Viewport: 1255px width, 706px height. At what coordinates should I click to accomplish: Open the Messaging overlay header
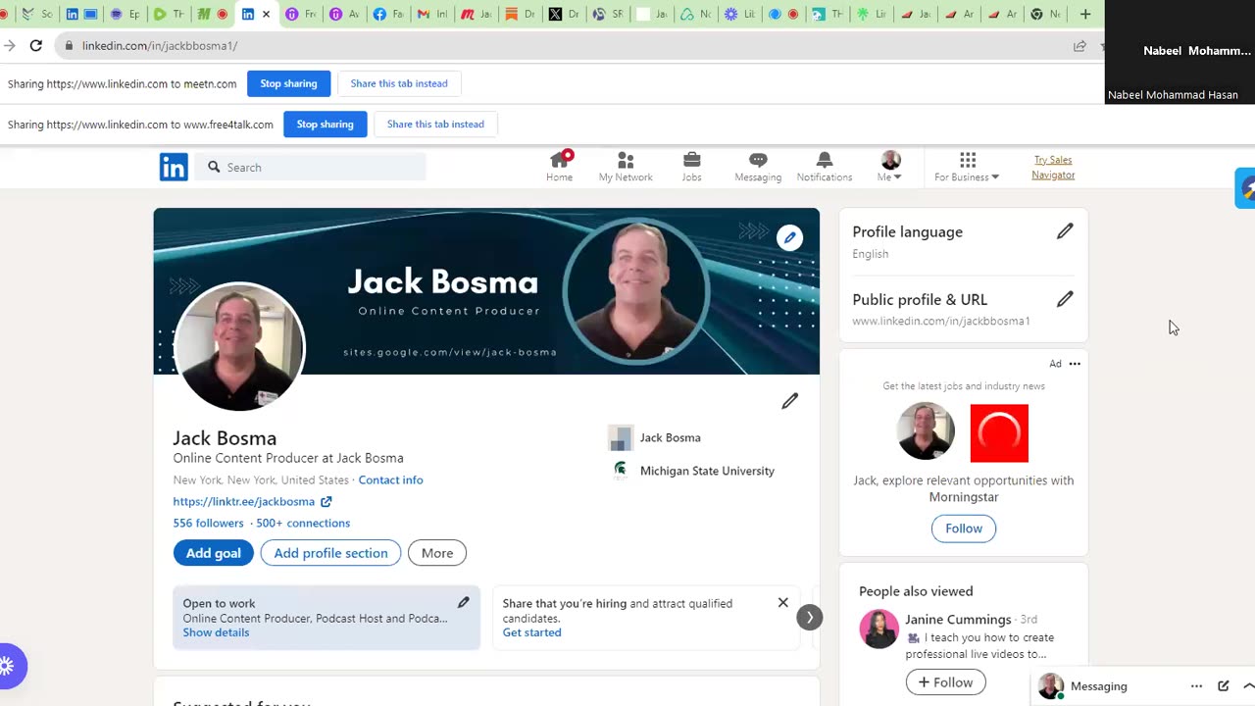[1099, 686]
